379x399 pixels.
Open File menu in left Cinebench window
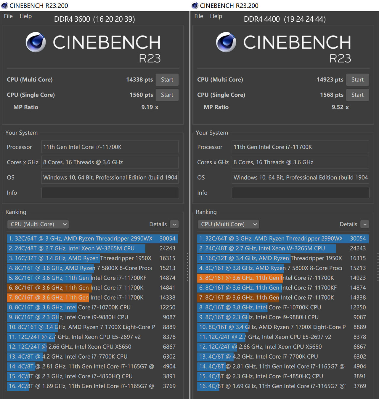(8, 16)
